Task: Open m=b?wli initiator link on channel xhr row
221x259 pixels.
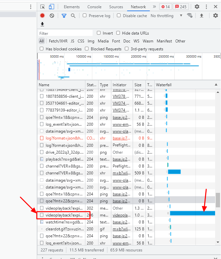Action: click(122, 173)
